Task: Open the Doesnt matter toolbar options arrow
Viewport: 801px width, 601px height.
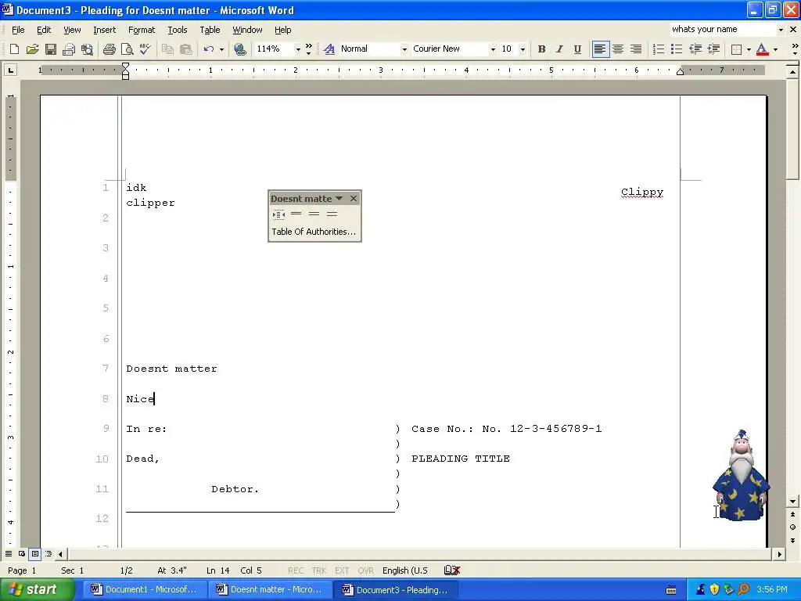Action: coord(339,198)
